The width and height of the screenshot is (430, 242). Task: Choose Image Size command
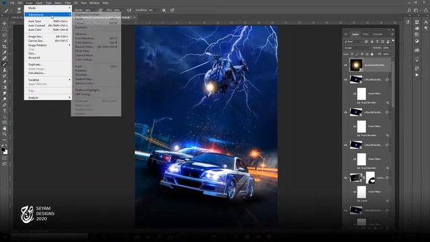click(x=48, y=36)
